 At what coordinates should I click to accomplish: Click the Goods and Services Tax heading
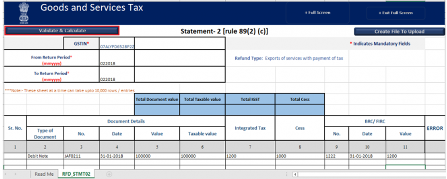tap(91, 8)
